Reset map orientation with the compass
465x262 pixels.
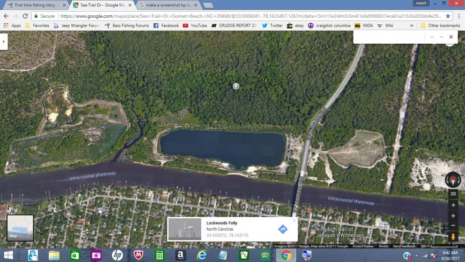pyautogui.click(x=453, y=180)
